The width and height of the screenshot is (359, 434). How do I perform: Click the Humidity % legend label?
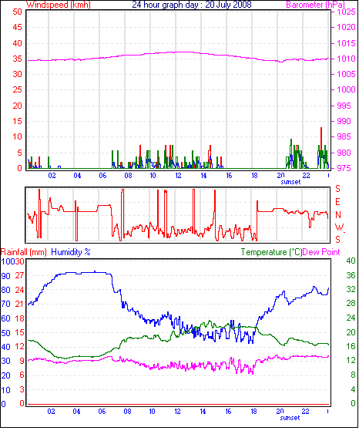[71, 252]
